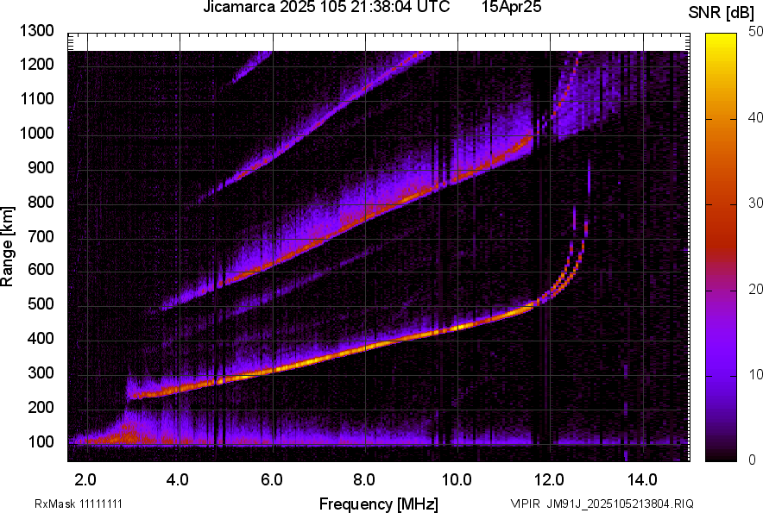Click the RxMask 11111111 text
Viewport: 763px width, 513px height.
click(79, 504)
